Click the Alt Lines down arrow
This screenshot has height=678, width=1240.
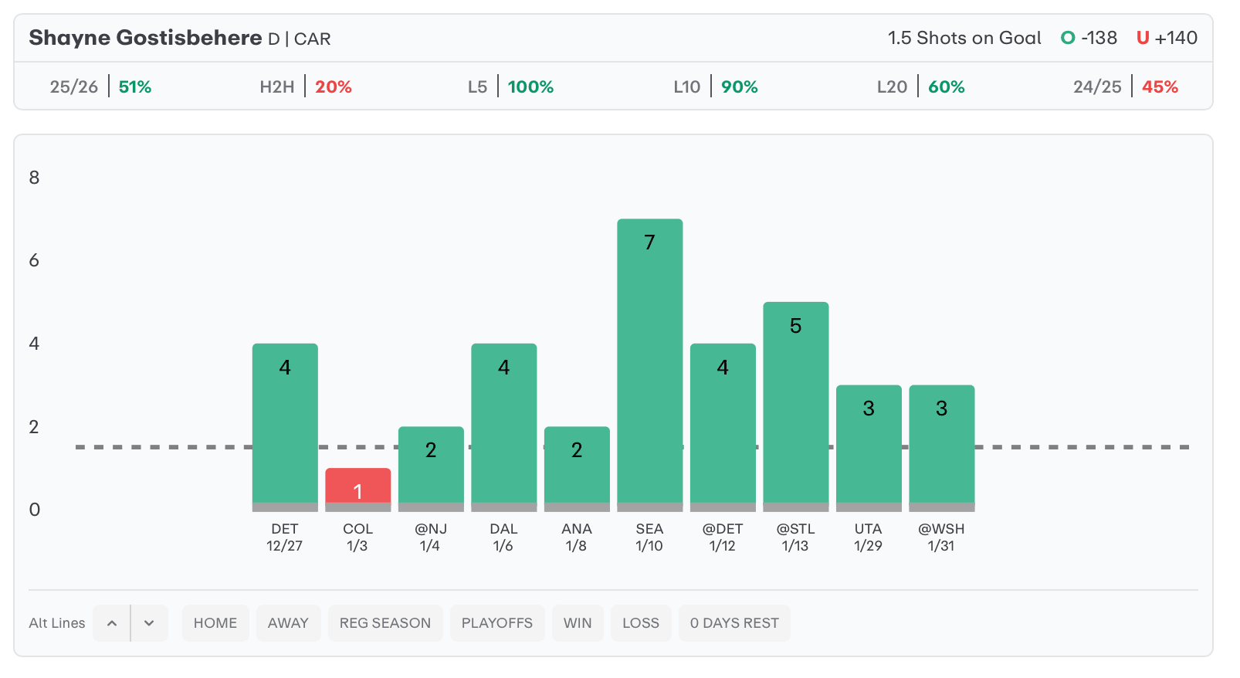pyautogui.click(x=149, y=623)
